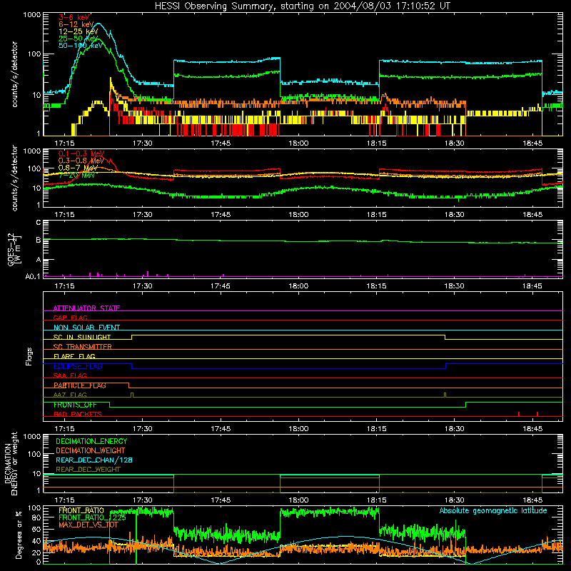Click the 17:30 time label under keV panel
Image resolution: width=571 pixels, height=571 pixels.
point(142,143)
